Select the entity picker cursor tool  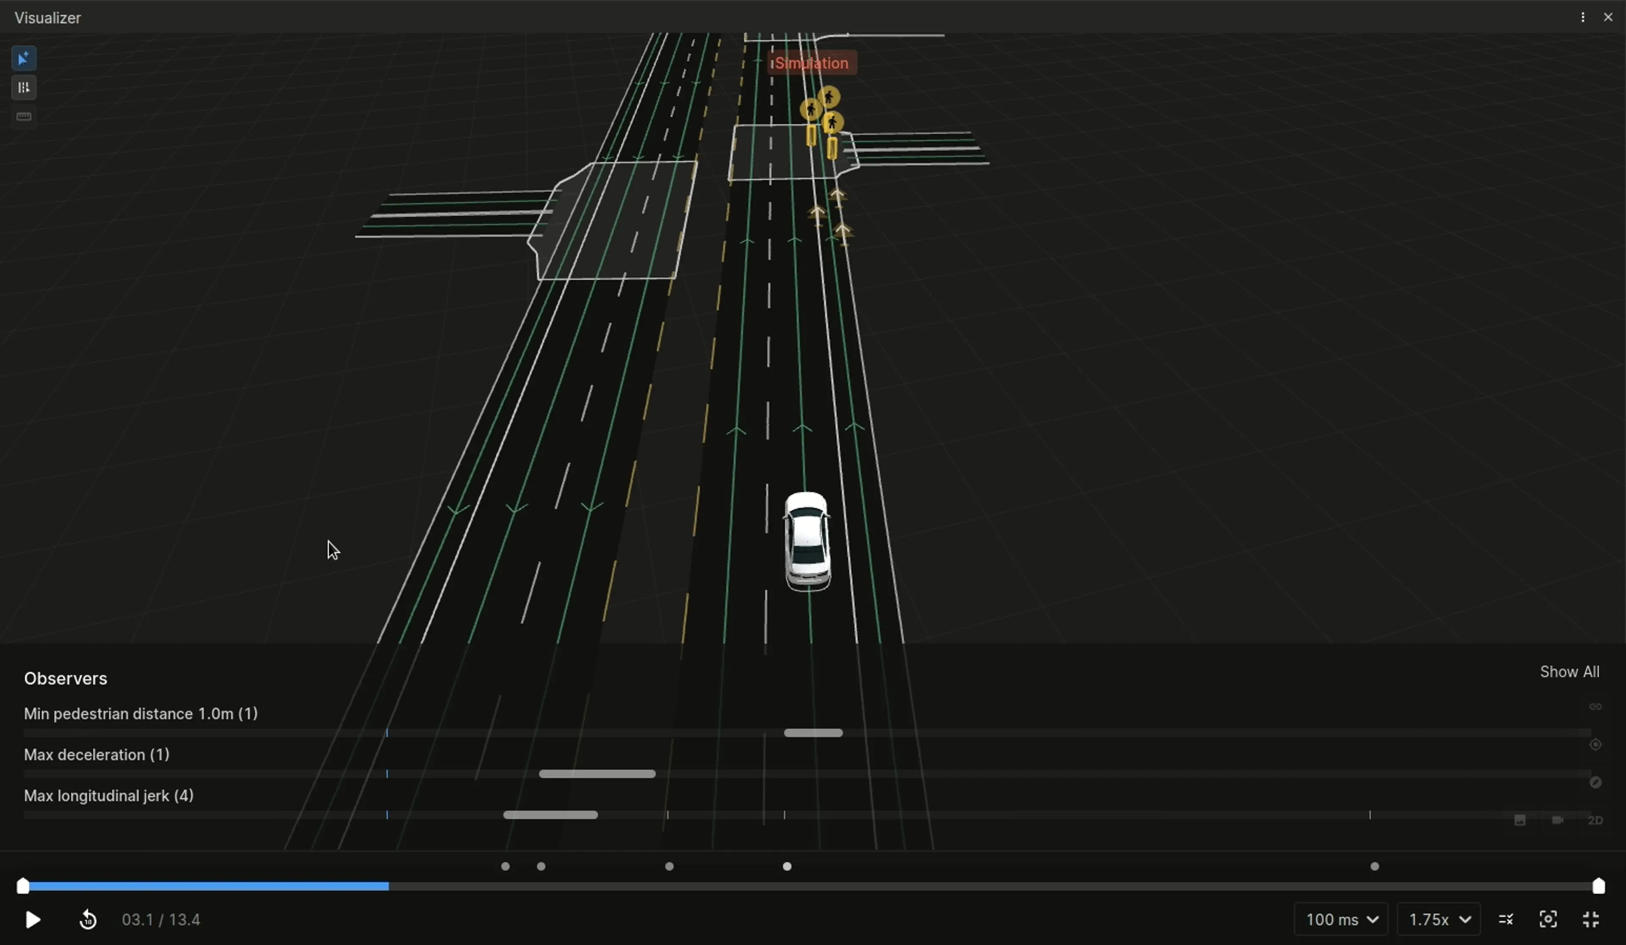pyautogui.click(x=24, y=59)
